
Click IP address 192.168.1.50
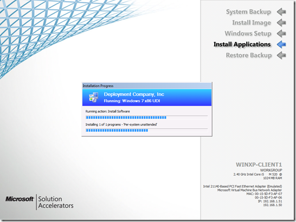click(273, 205)
